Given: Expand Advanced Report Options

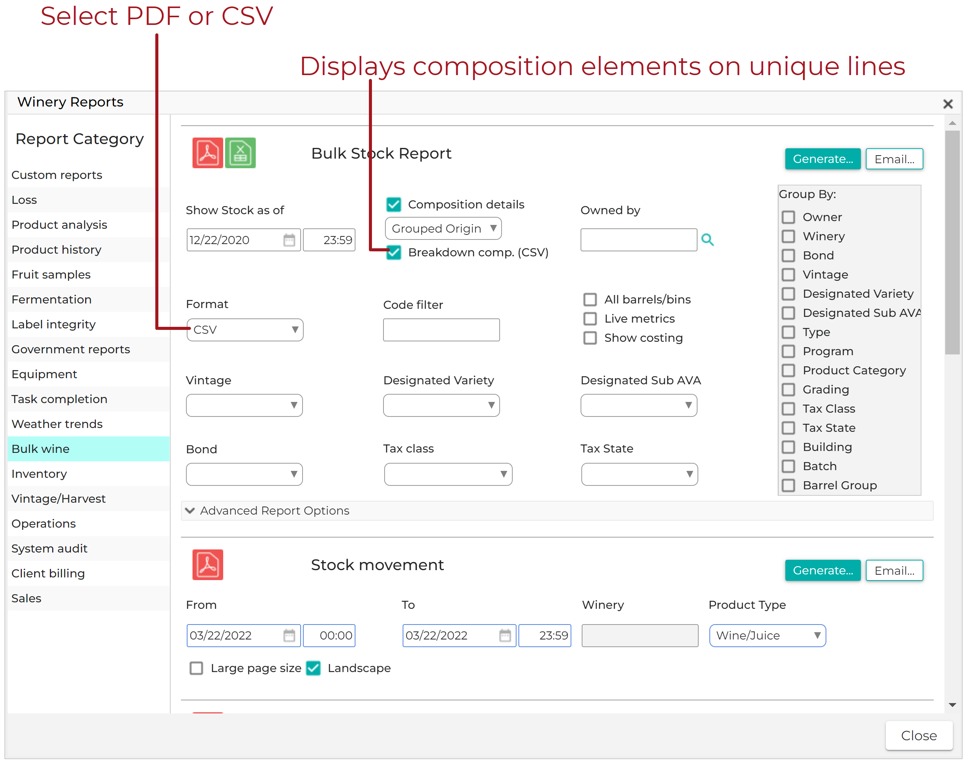Looking at the screenshot, I should point(558,511).
